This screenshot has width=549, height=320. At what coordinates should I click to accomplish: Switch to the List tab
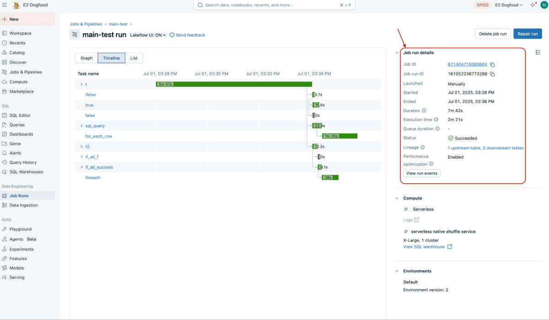coord(134,58)
